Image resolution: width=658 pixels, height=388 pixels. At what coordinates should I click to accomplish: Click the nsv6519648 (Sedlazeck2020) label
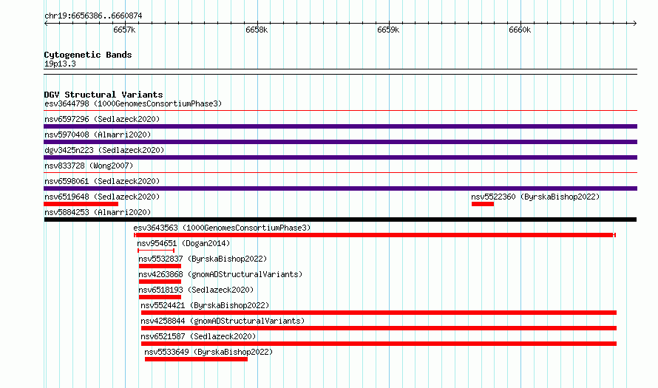pos(102,197)
